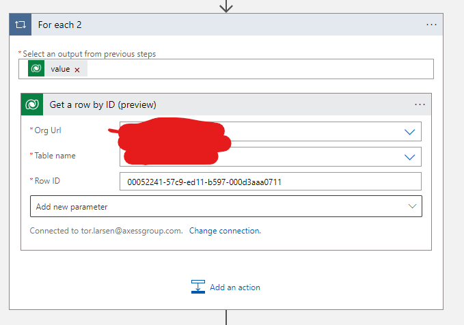The height and width of the screenshot is (325, 464).
Task: Click the Get a row by ID Dataverse icon
Action: [32, 104]
